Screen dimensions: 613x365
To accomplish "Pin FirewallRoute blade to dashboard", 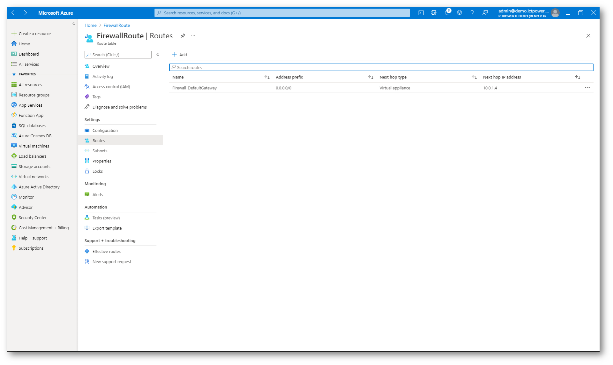I will tap(183, 36).
